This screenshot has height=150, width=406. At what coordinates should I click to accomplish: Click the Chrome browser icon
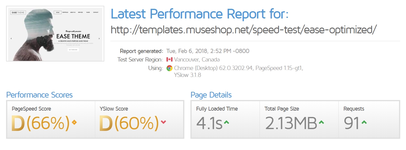click(169, 68)
